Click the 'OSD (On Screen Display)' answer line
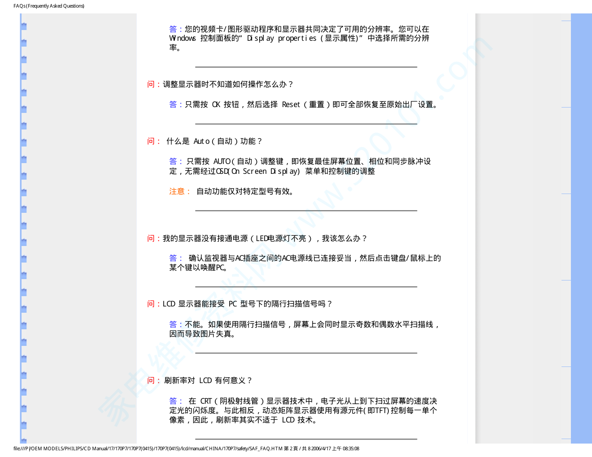This screenshot has width=592, height=457. point(272,171)
